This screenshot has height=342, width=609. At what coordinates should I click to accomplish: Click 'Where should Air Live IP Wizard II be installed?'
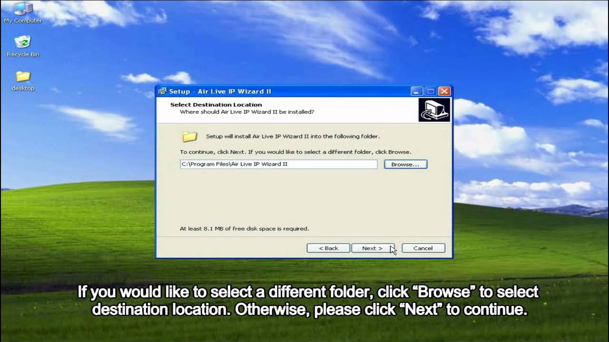[x=247, y=112]
